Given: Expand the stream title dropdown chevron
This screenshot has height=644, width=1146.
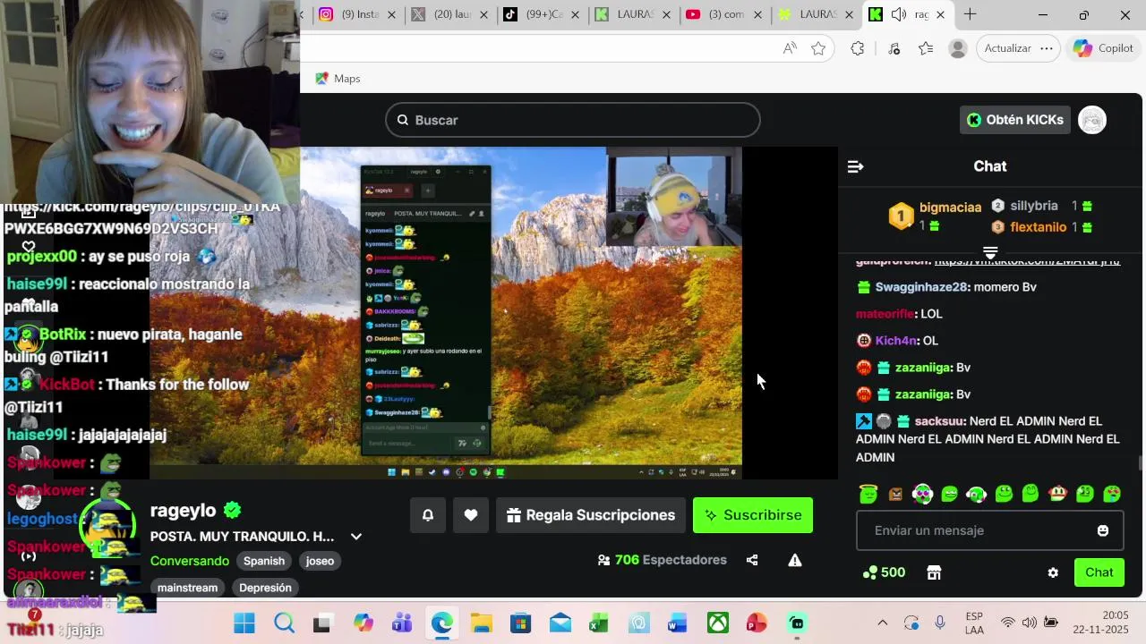Looking at the screenshot, I should [x=356, y=537].
